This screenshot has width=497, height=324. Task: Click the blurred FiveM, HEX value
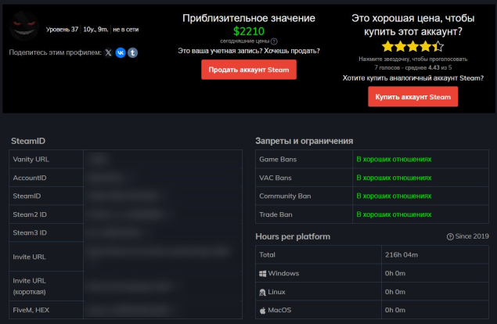pyautogui.click(x=129, y=310)
